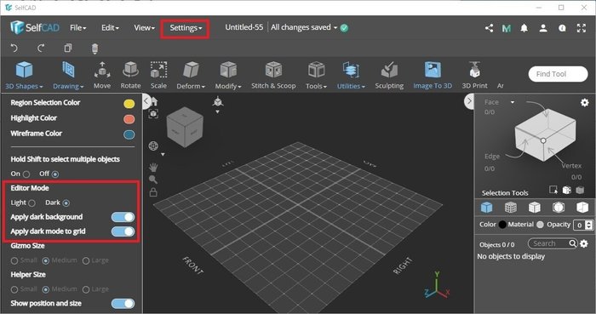The height and width of the screenshot is (314, 596).
Task: Open the Image To 3D tool
Action: pos(433,76)
